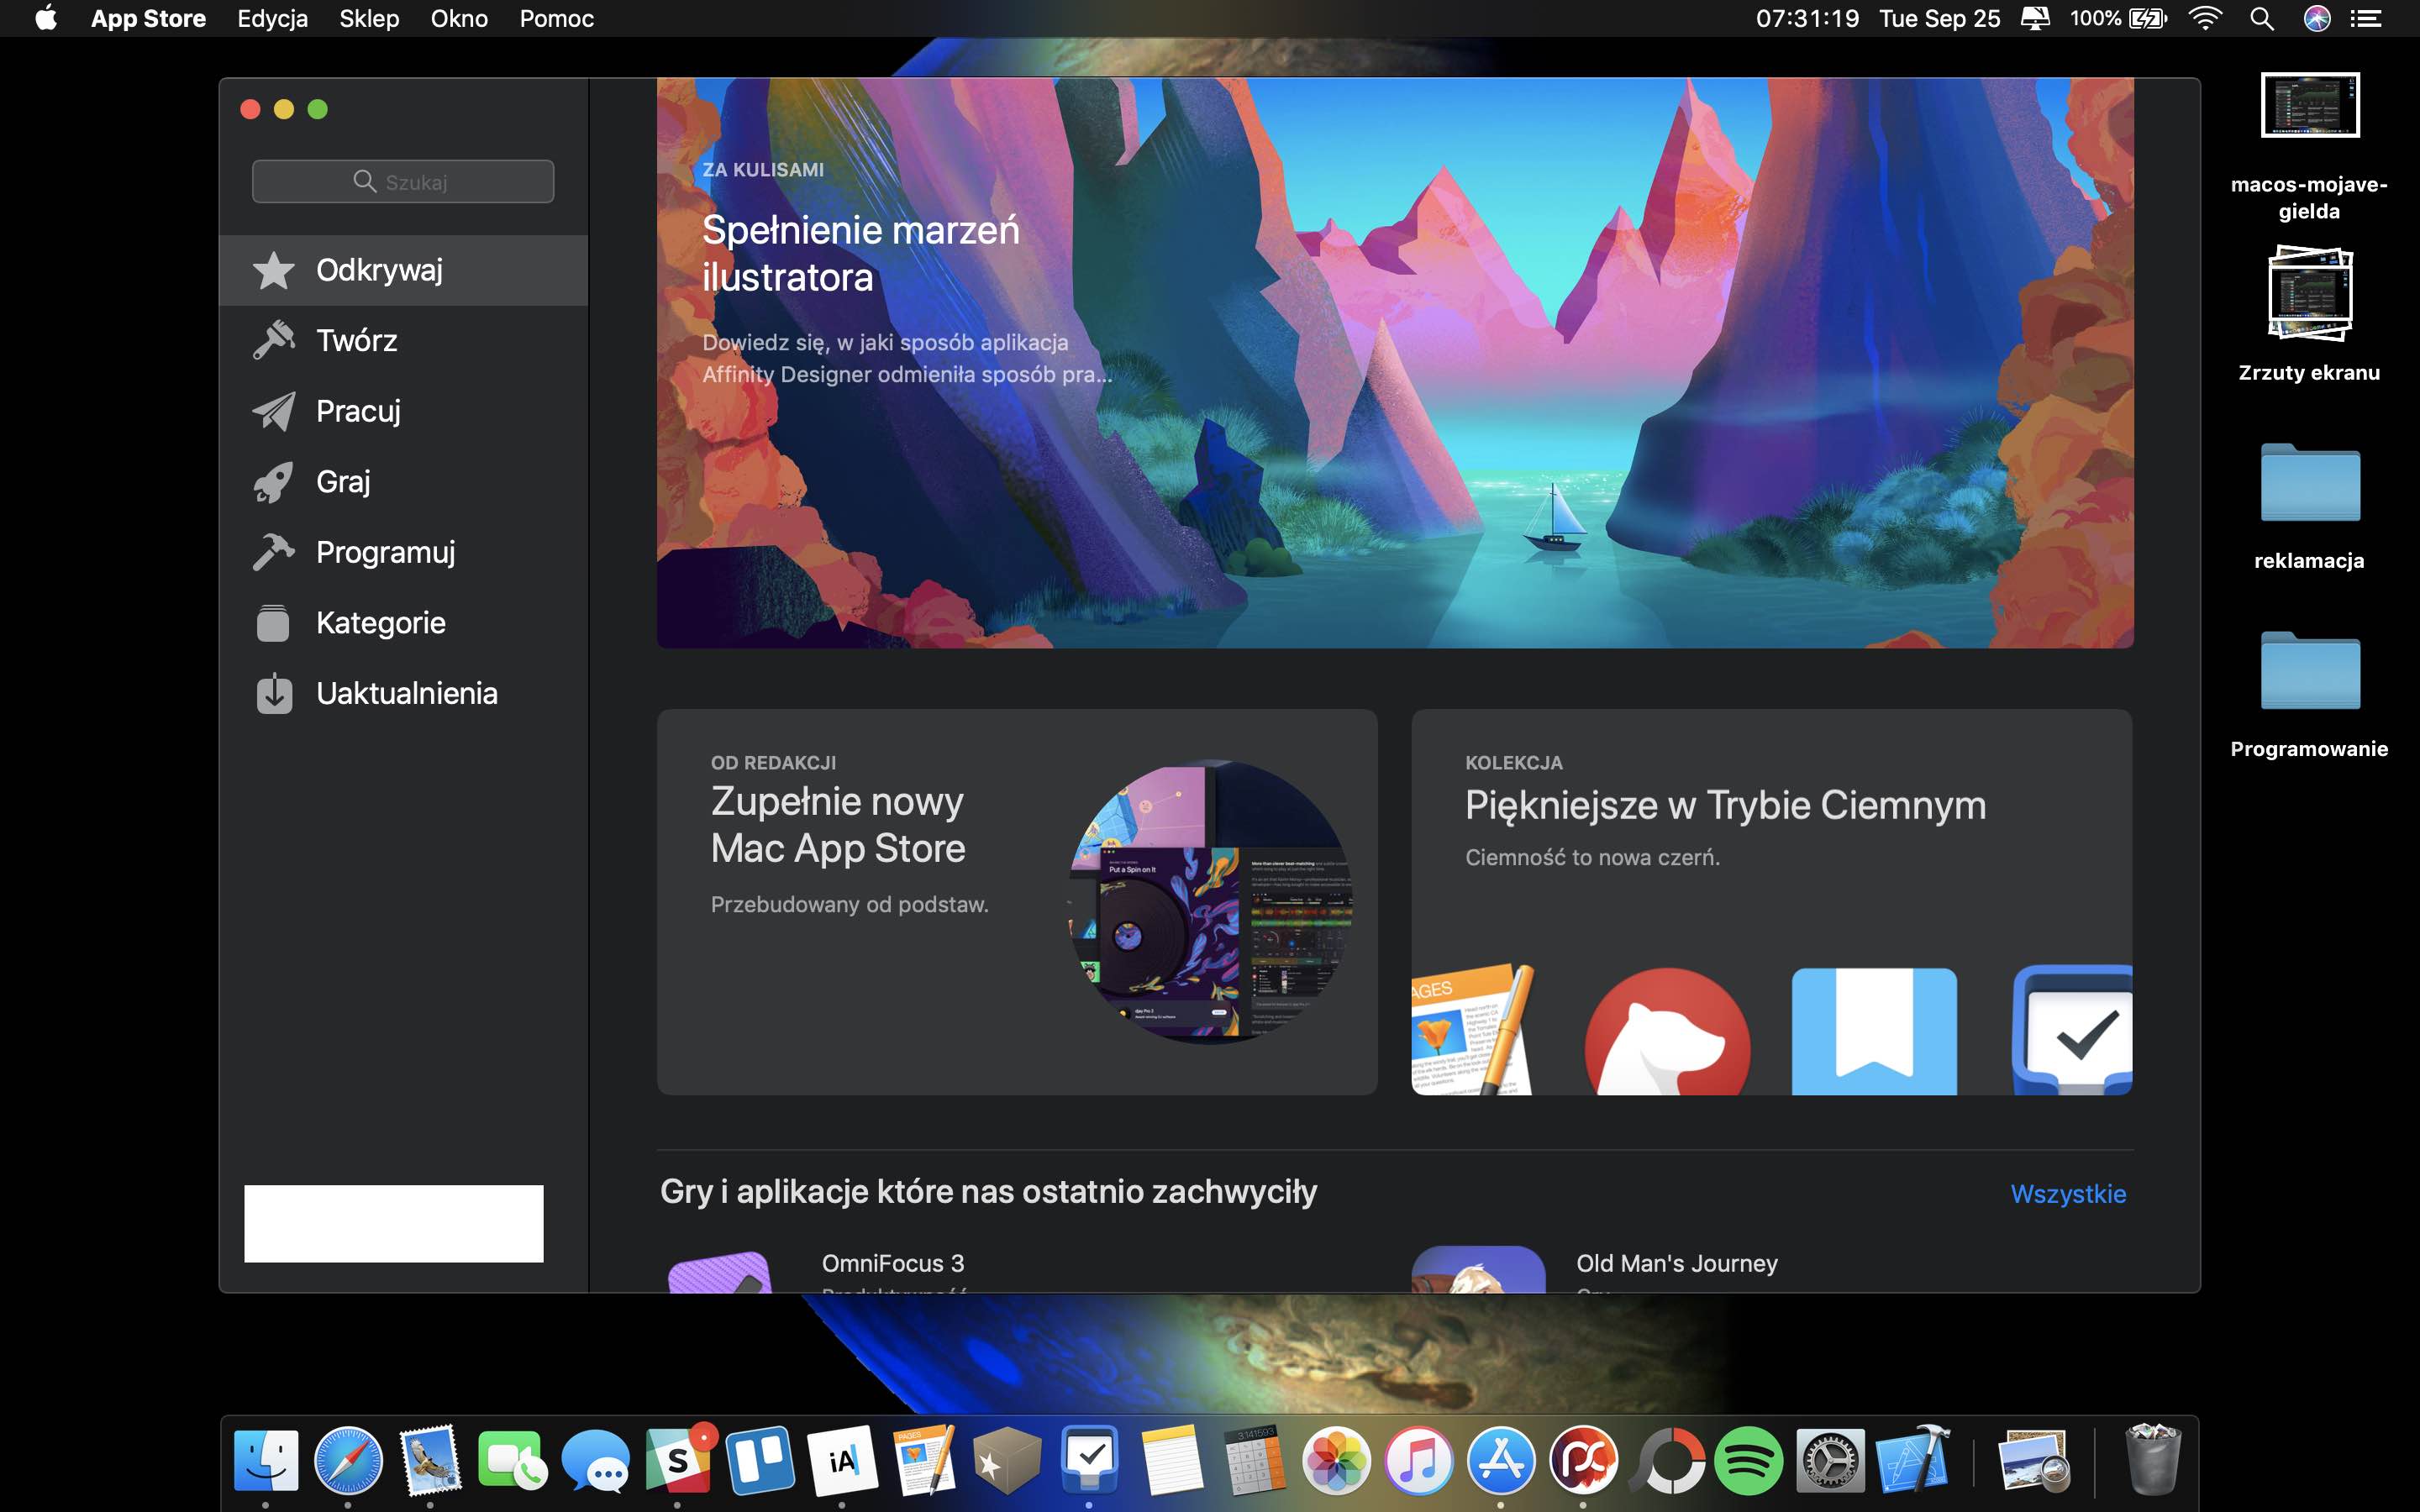Open the Sklep menu
The height and width of the screenshot is (1512, 2420).
point(369,18)
